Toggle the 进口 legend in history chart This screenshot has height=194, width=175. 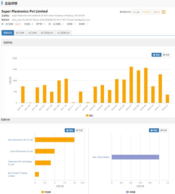pyautogui.click(x=89, y=116)
